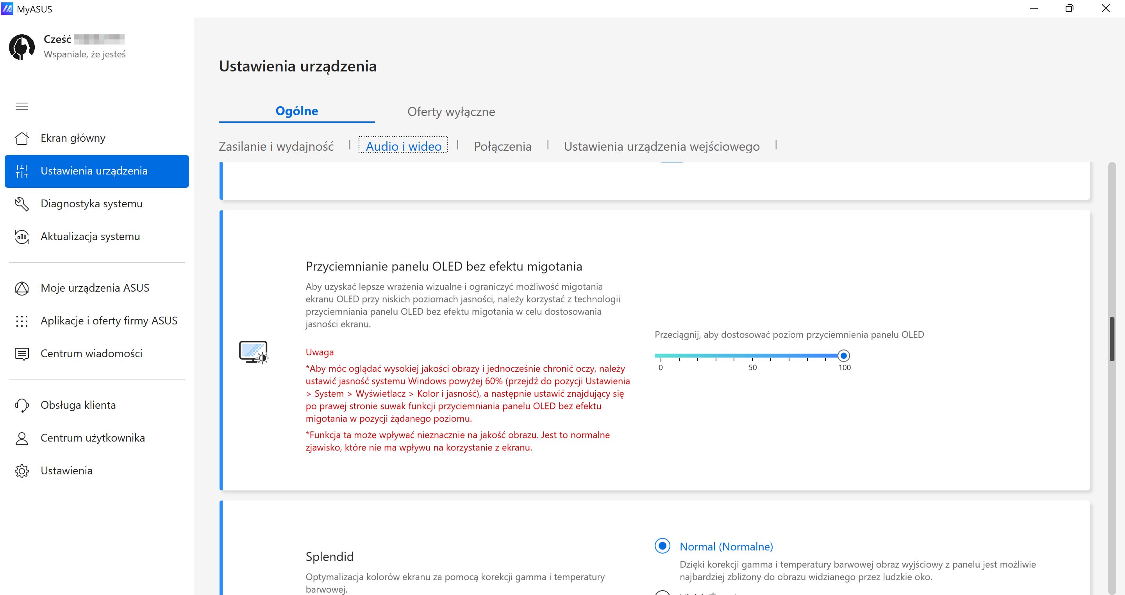
Task: Select Zasilanie i wydajność section
Action: coord(276,146)
